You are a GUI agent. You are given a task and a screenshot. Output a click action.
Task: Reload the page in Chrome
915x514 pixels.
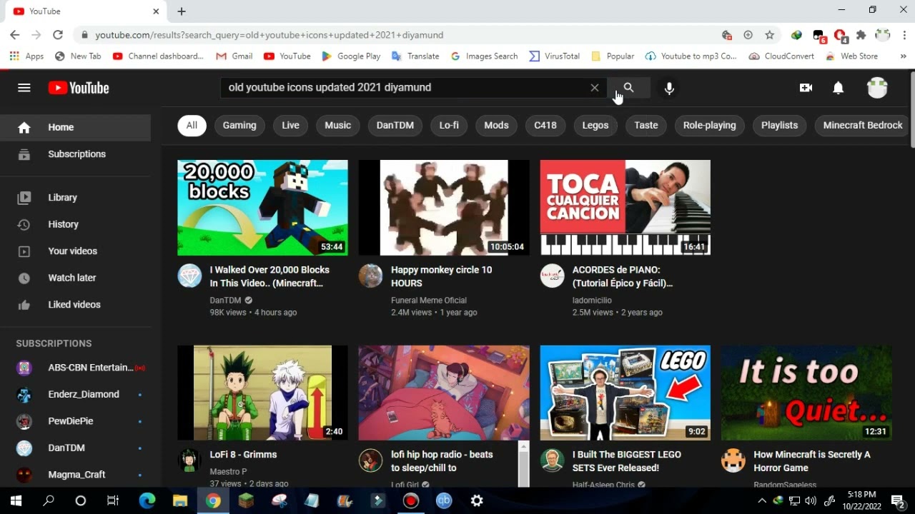point(58,34)
